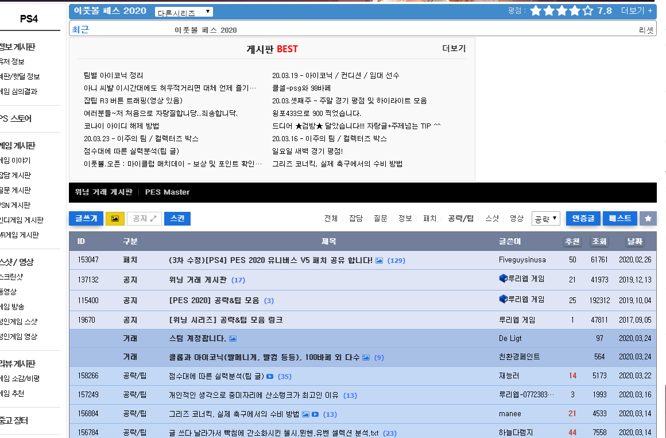
Task: Click author manee
Action: tap(510, 414)
